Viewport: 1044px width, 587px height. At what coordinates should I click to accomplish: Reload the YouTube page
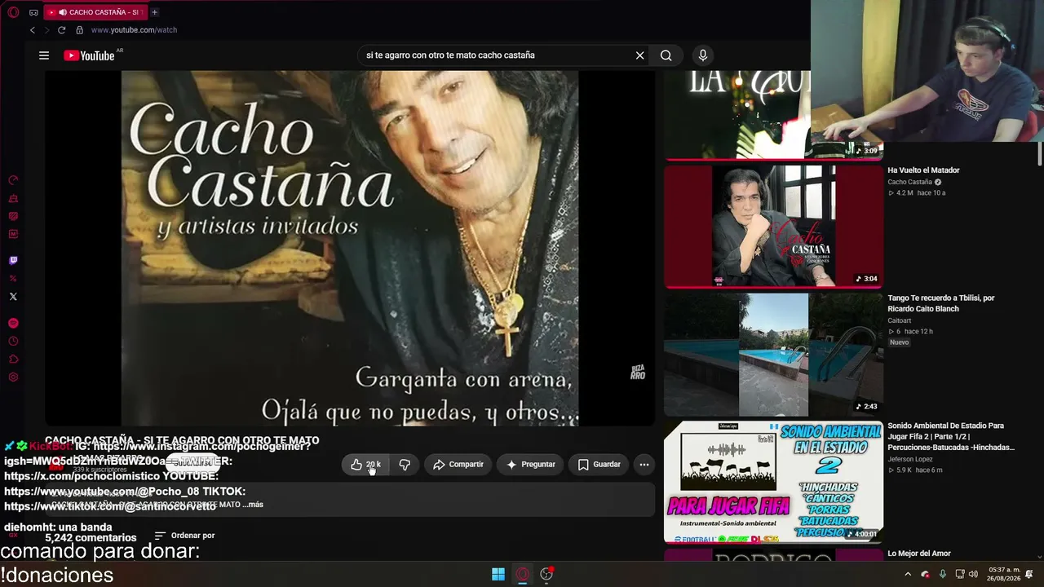click(x=61, y=30)
